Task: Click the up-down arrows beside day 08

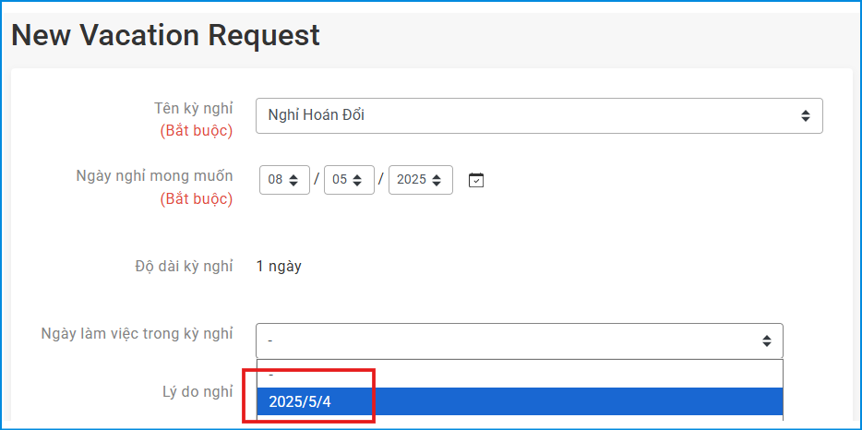Action: (x=294, y=180)
